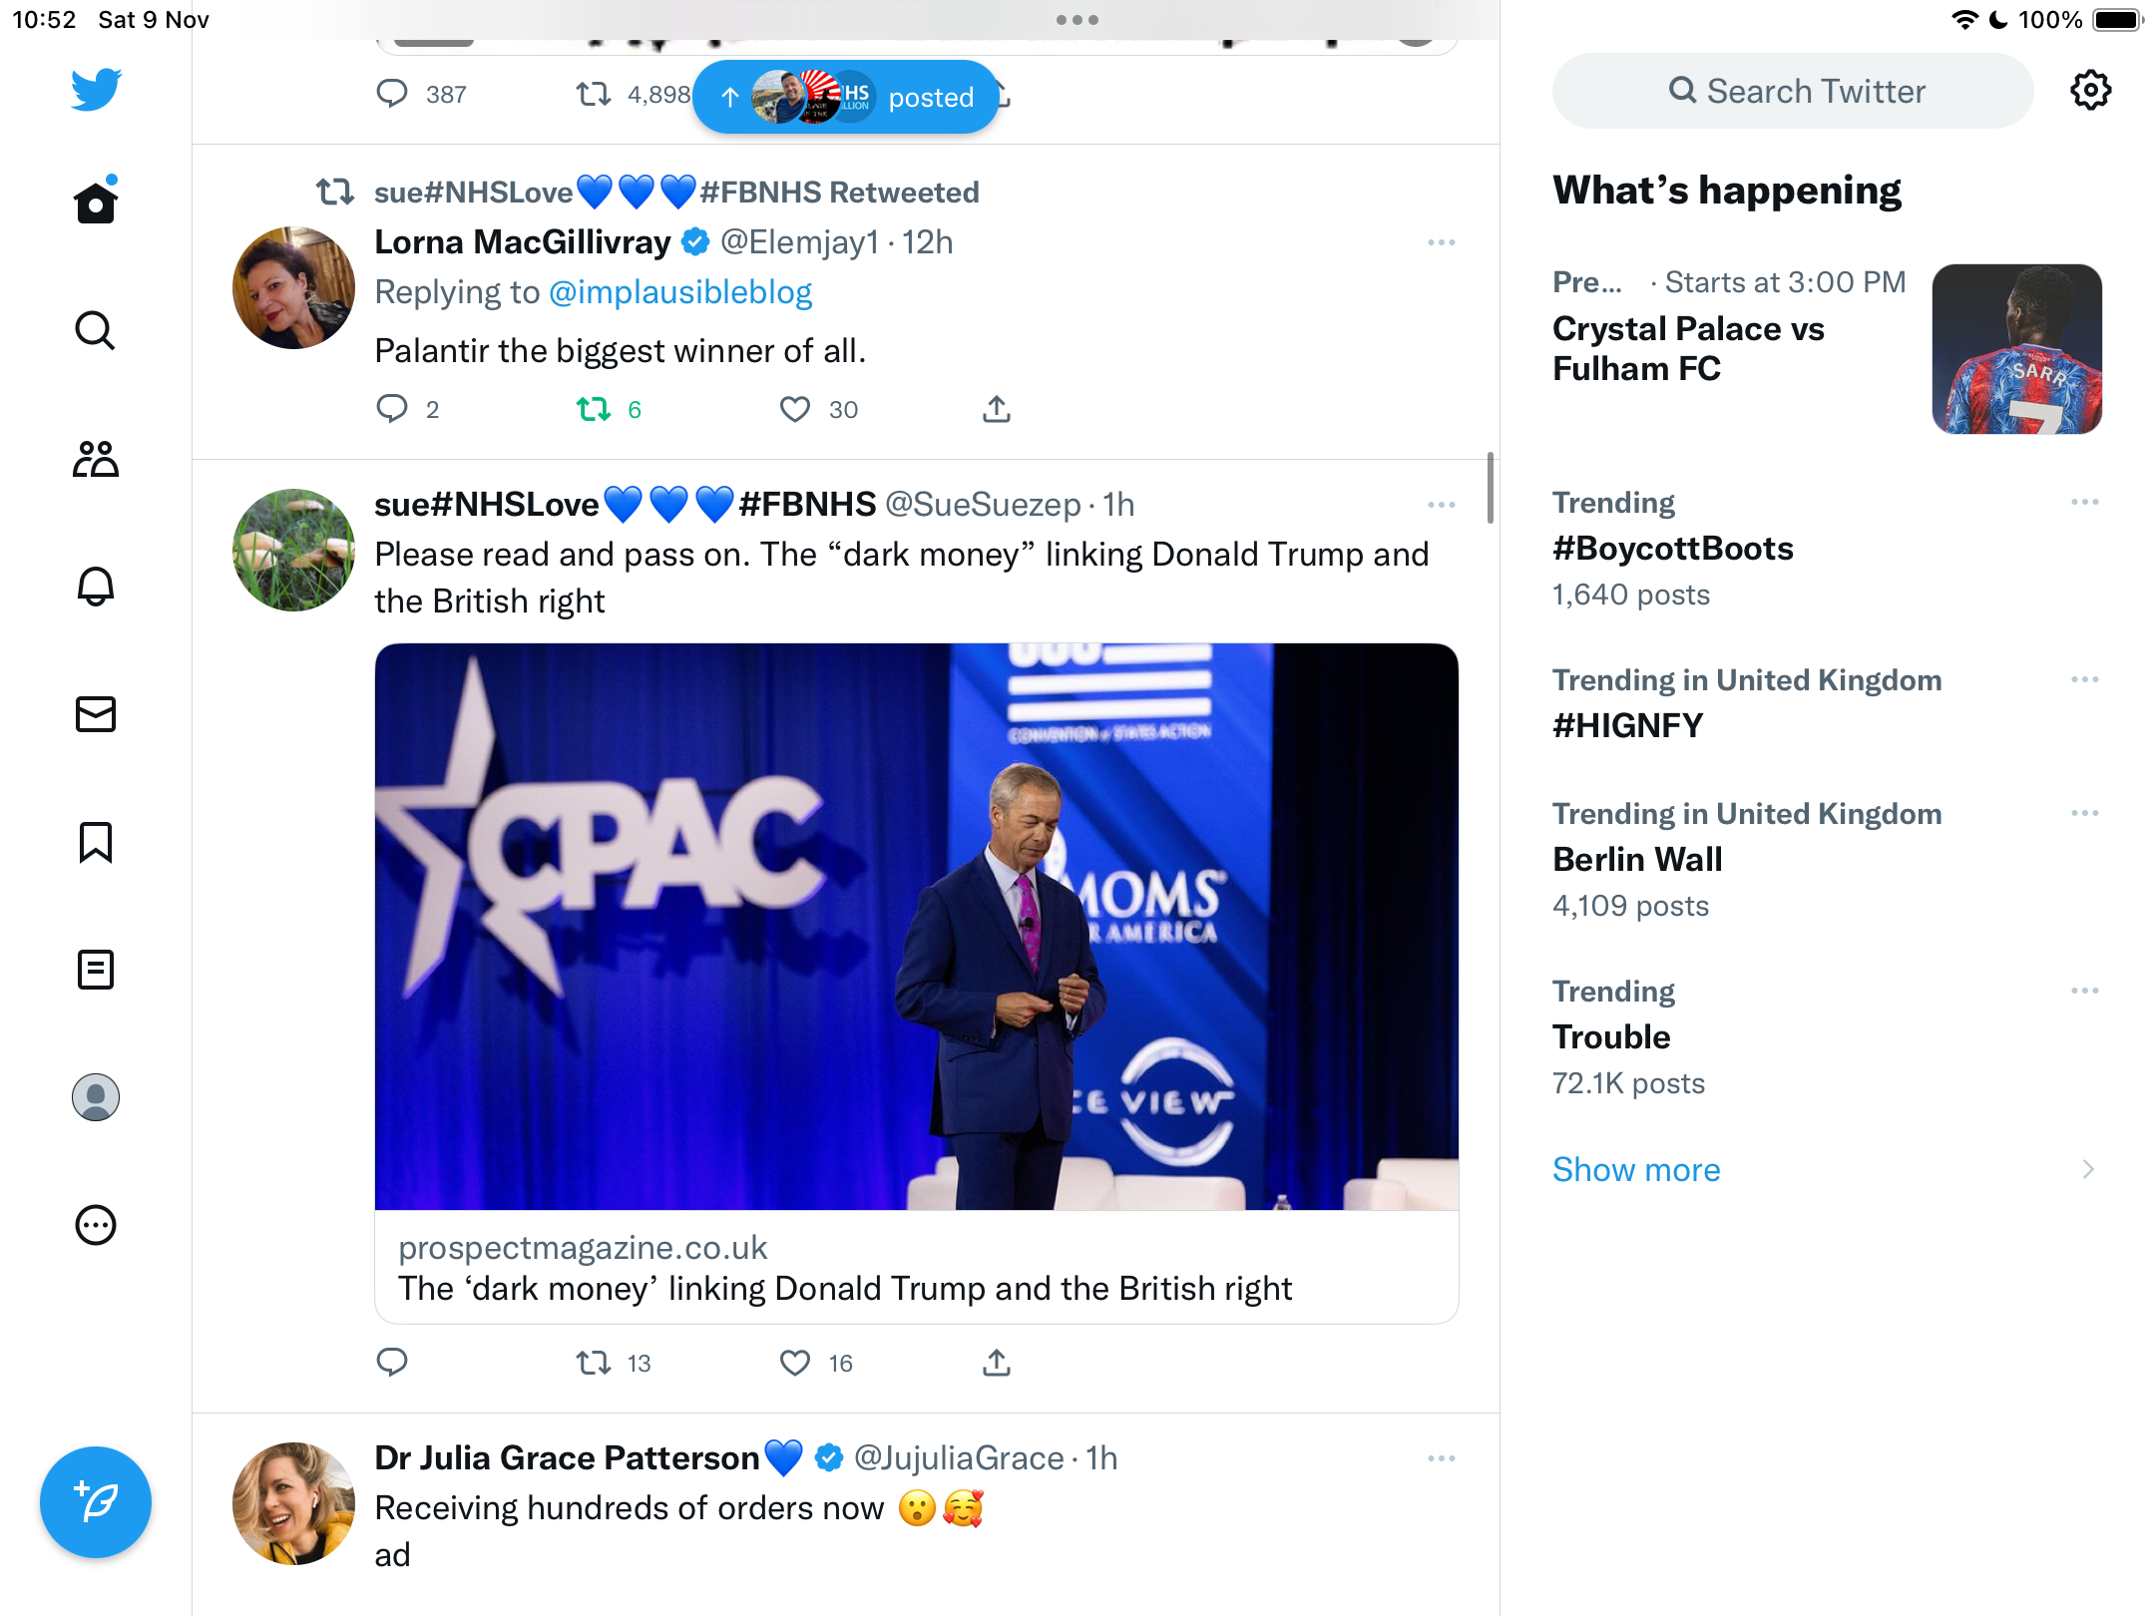Open the Explore search icon in sidebar
The height and width of the screenshot is (1616, 2155).
[x=96, y=330]
